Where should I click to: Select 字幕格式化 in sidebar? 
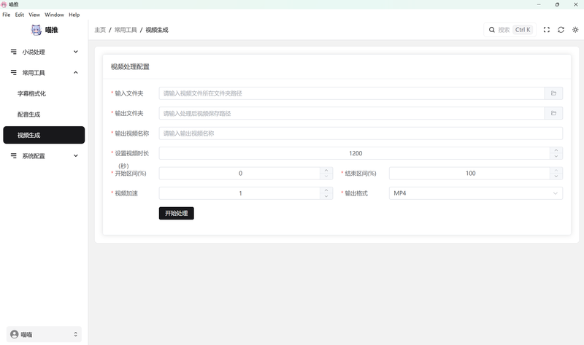click(44, 93)
